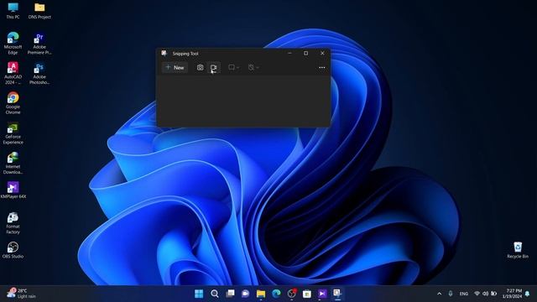
Task: Select Recycle Bin on desktop
Action: pyautogui.click(x=518, y=250)
